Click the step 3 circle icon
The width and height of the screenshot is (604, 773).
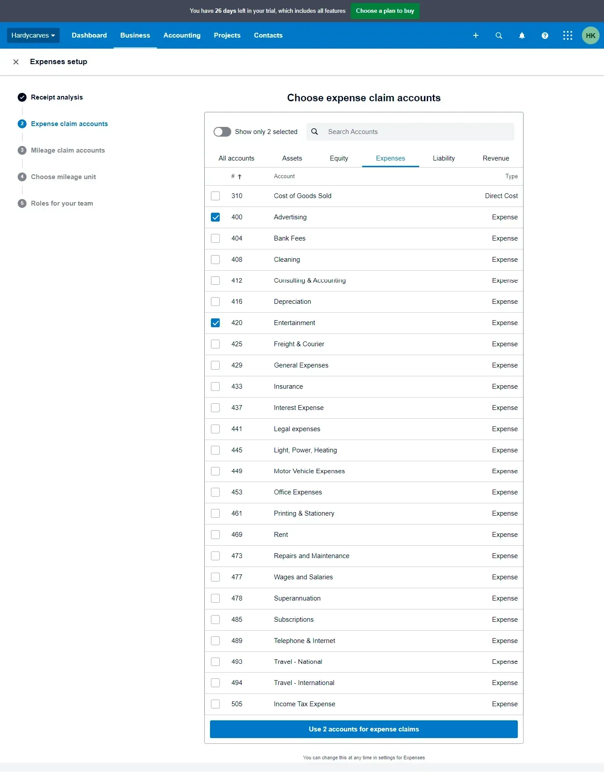pos(22,150)
